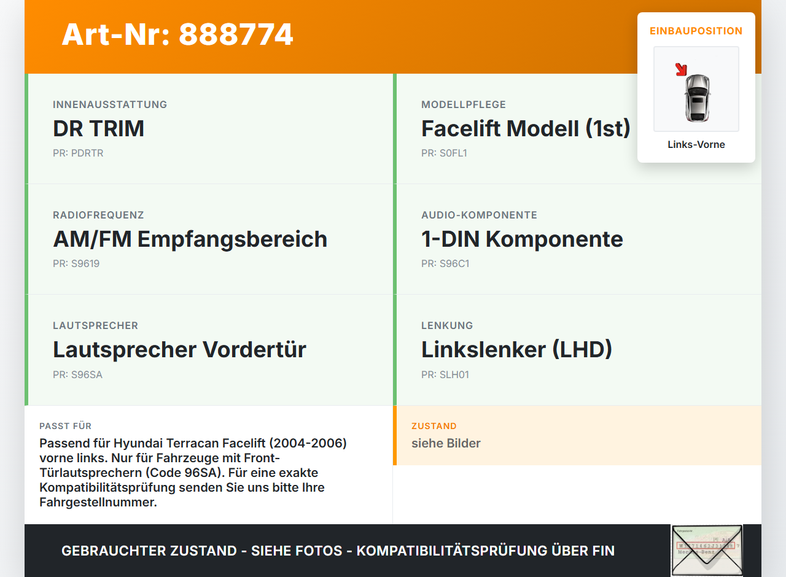Click the Links-Vorne caption
Screen dimensions: 786x577
pos(696,144)
